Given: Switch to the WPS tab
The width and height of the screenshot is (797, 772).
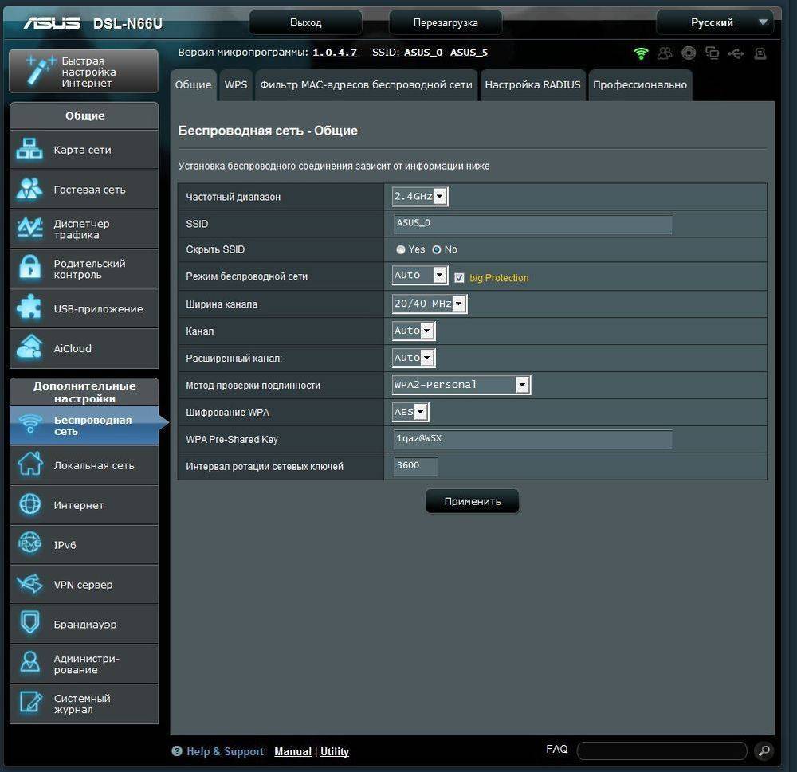Looking at the screenshot, I should 235,84.
